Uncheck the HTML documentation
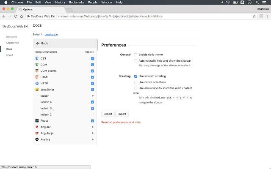The width and height of the screenshot is (271, 169). (x=92, y=77)
